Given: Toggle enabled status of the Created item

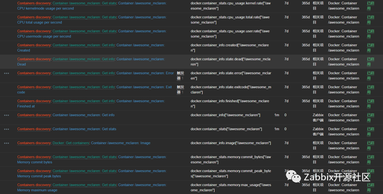Looking at the screenshot, I should coord(371,48).
